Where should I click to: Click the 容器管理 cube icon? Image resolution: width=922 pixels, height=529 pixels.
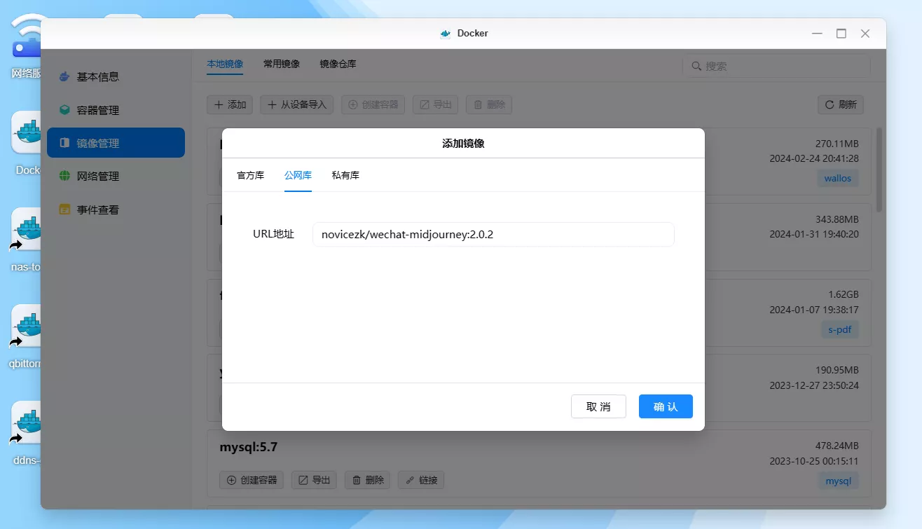[64, 110]
